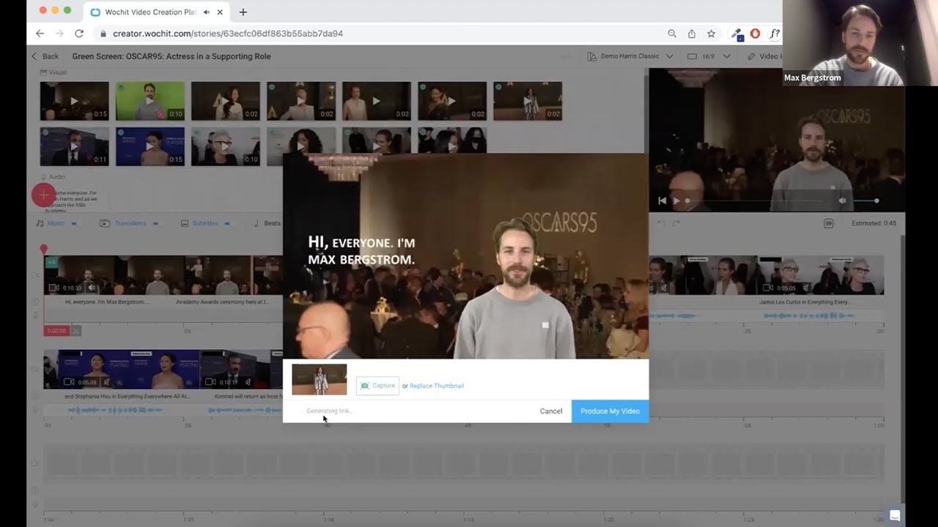Click the zoom magnifier icon in address bar

672,34
